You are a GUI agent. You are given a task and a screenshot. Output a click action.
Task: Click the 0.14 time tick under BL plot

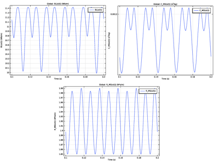click(x=49, y=77)
